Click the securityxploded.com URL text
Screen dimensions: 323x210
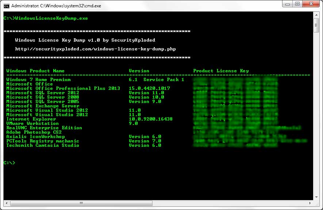pos(95,49)
